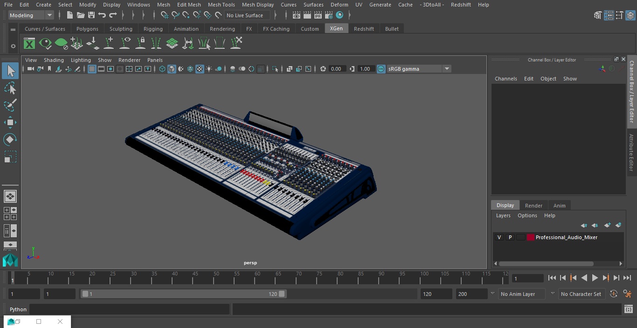Activate the Lasso selection tool
Screen dimensions: 637x328
click(x=10, y=88)
